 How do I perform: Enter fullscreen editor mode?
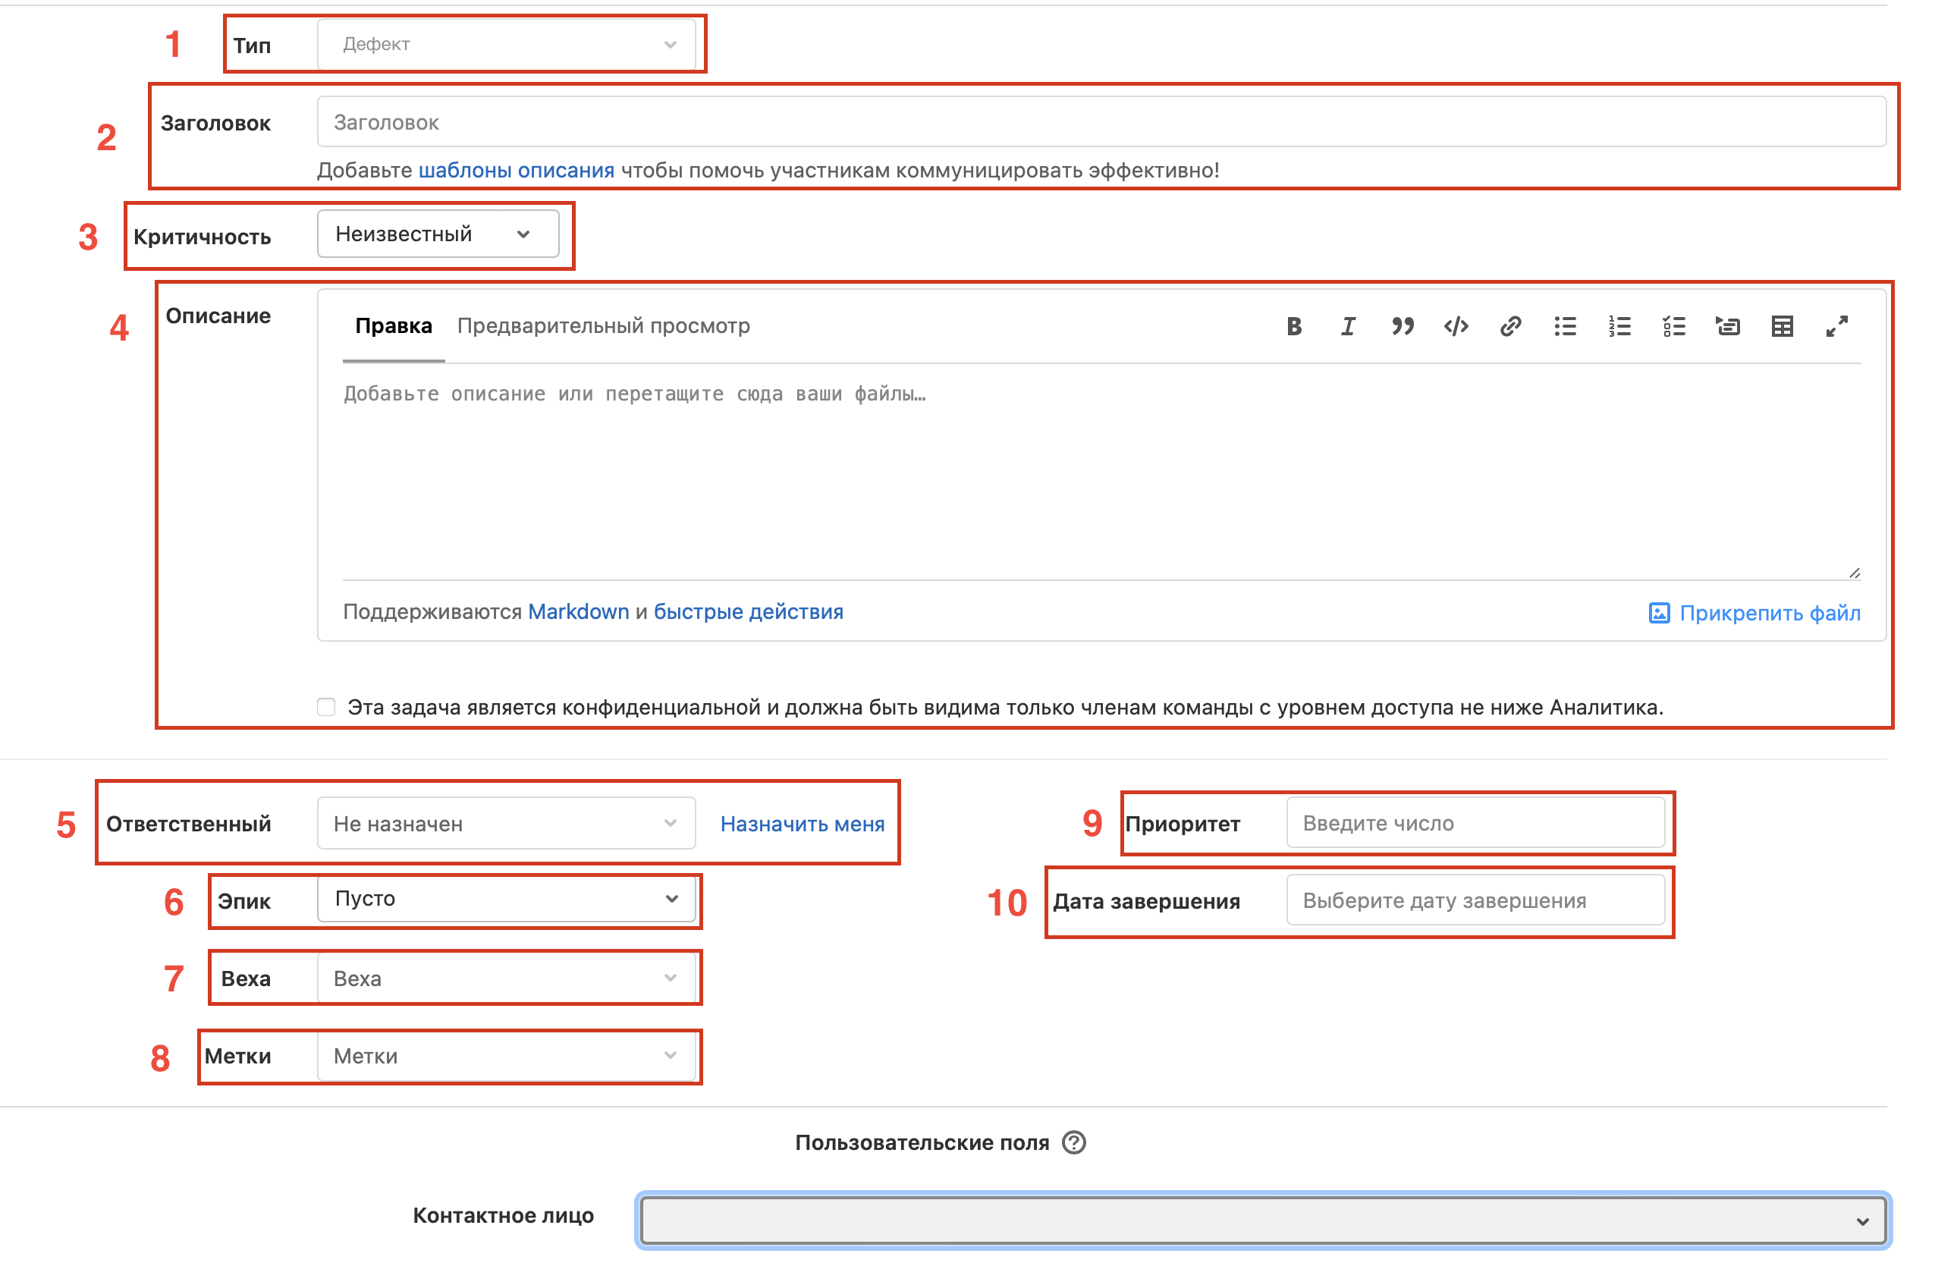coord(1836,326)
